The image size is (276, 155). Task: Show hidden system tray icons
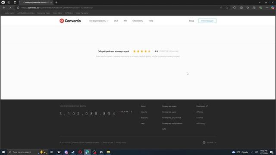(252, 152)
